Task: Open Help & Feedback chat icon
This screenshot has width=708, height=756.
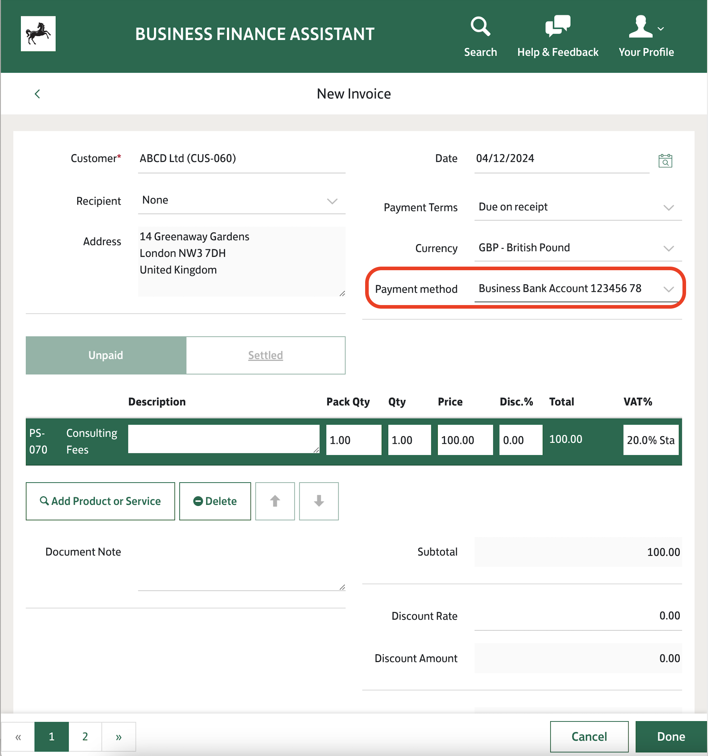Action: (x=557, y=27)
